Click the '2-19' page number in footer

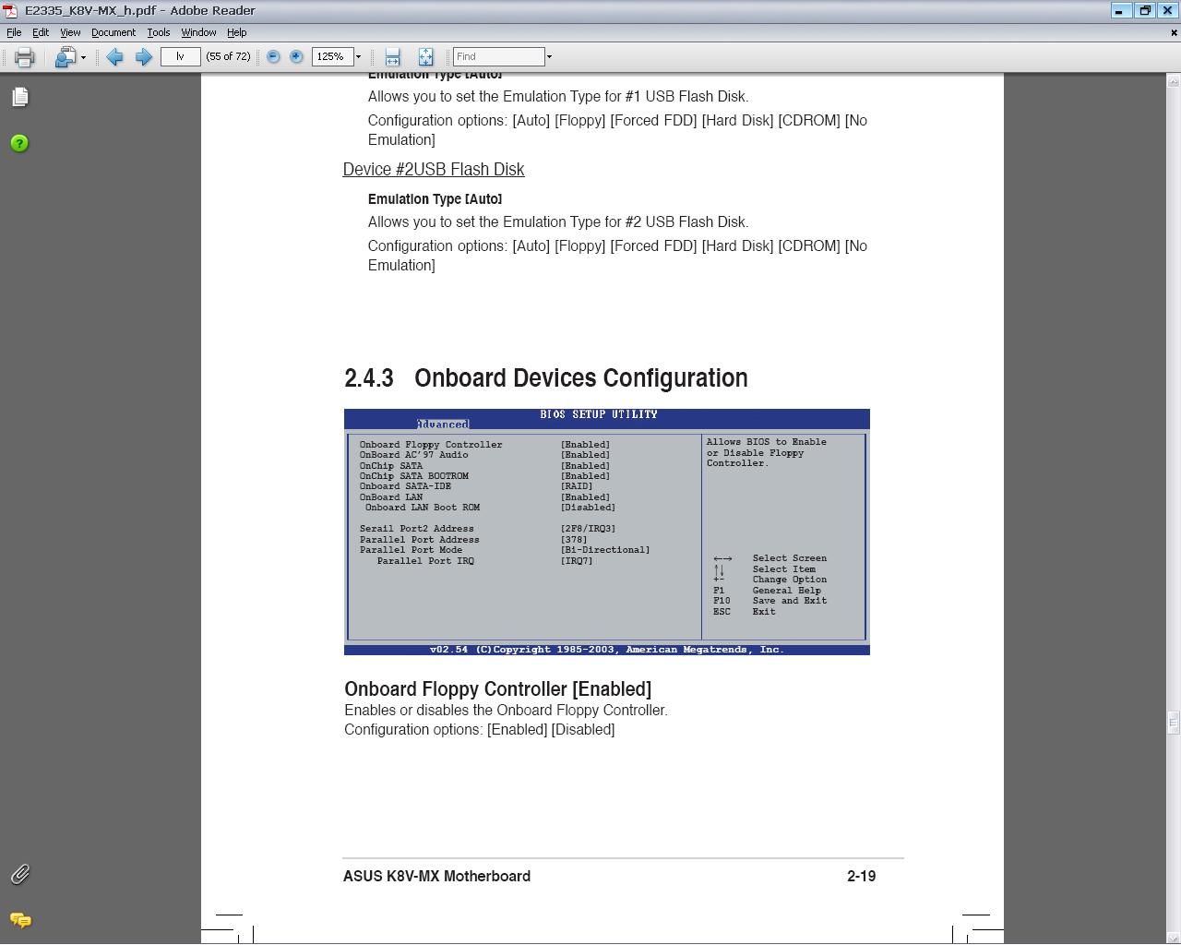(862, 876)
